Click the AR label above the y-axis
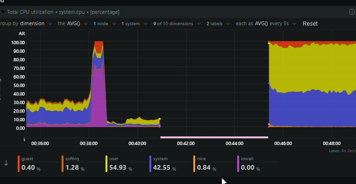The width and height of the screenshot is (356, 184). (x=22, y=33)
